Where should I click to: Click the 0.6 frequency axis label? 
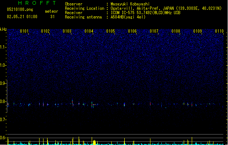pos(3,138)
